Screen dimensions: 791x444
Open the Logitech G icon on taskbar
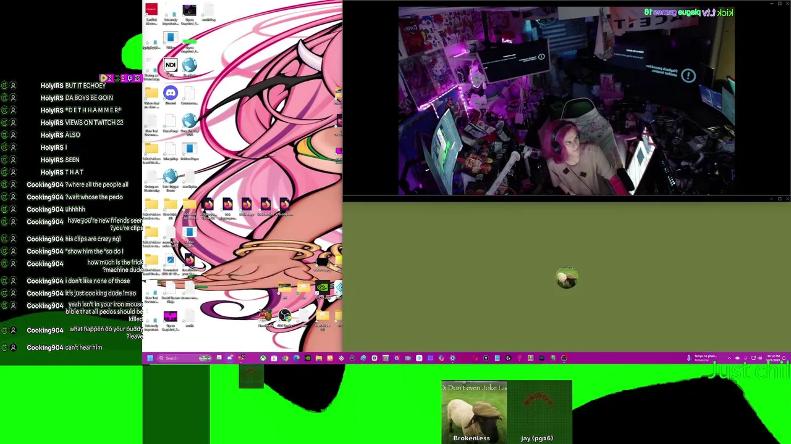[x=508, y=358]
